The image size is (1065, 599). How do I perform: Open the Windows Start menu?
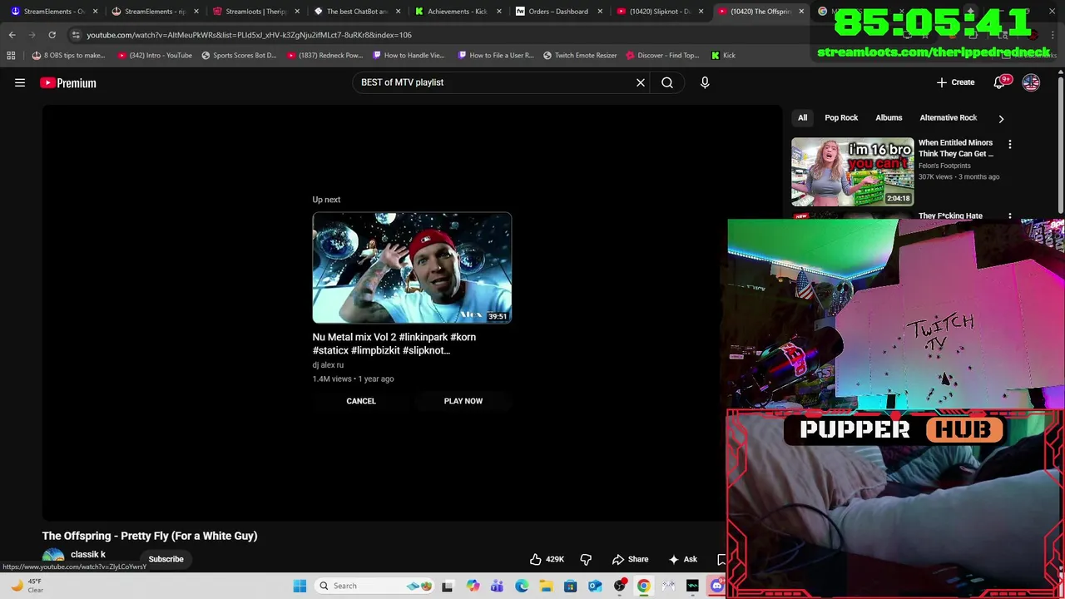click(300, 586)
